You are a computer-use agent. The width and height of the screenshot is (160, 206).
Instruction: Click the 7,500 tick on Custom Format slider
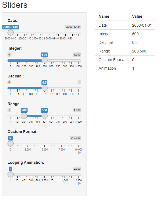coord(61,150)
